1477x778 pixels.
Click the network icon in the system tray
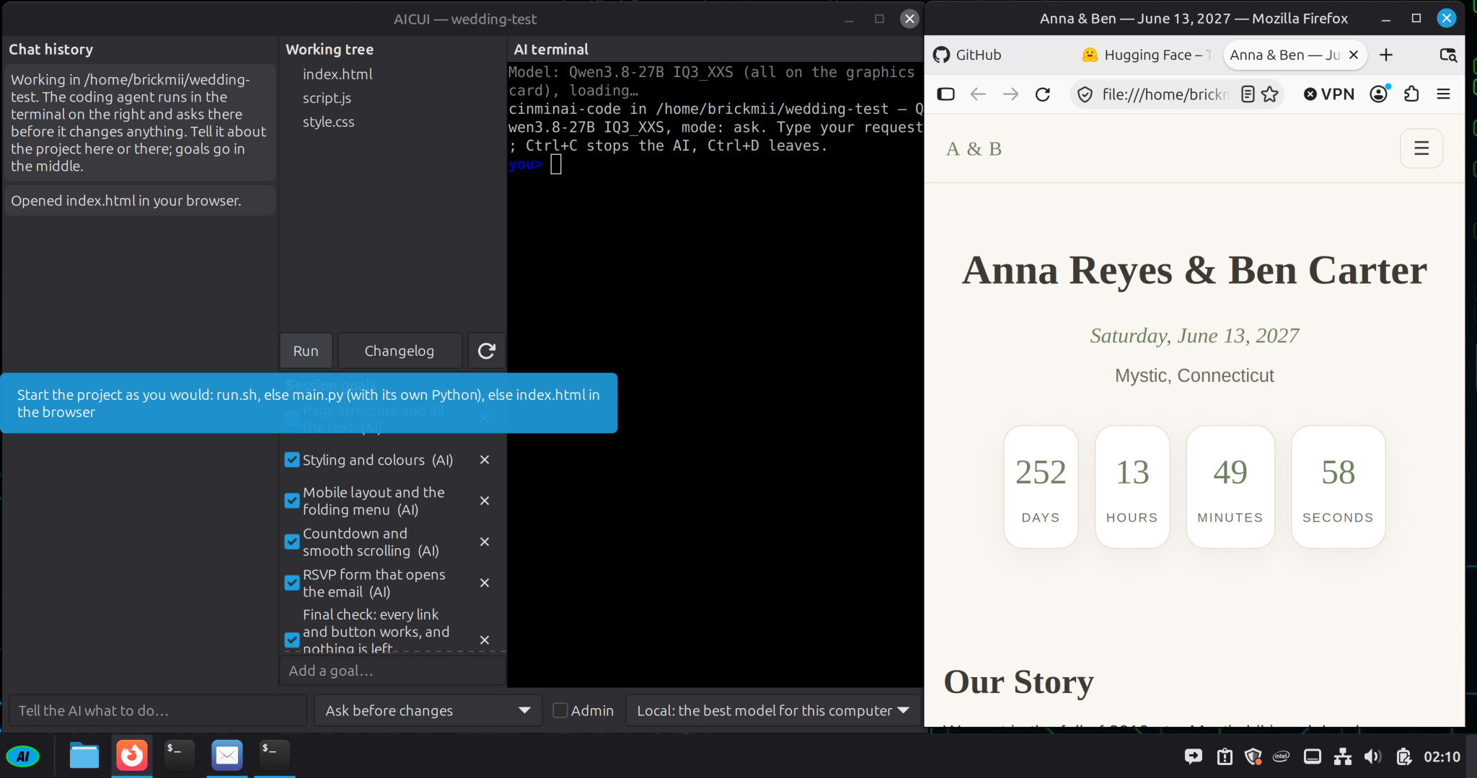tap(1342, 756)
